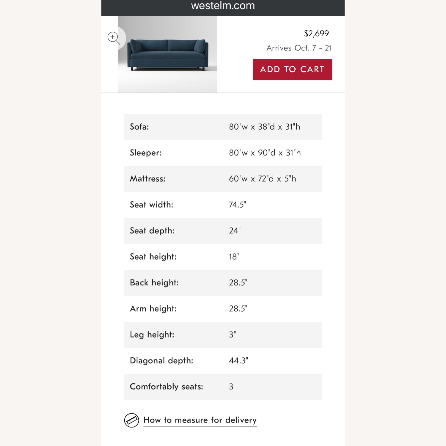Select the Comfortably seats row
Image resolution: width=446 pixels, height=446 pixels.
click(x=223, y=387)
